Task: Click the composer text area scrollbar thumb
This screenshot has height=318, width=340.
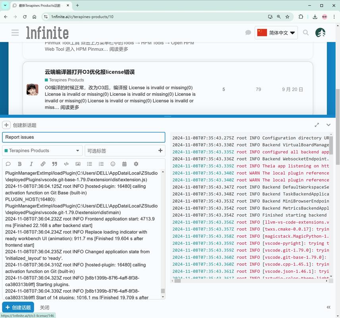Action: click(x=163, y=291)
